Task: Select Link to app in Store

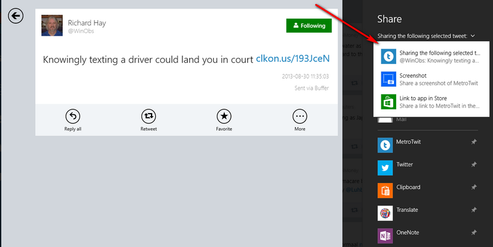Action: coord(431,102)
